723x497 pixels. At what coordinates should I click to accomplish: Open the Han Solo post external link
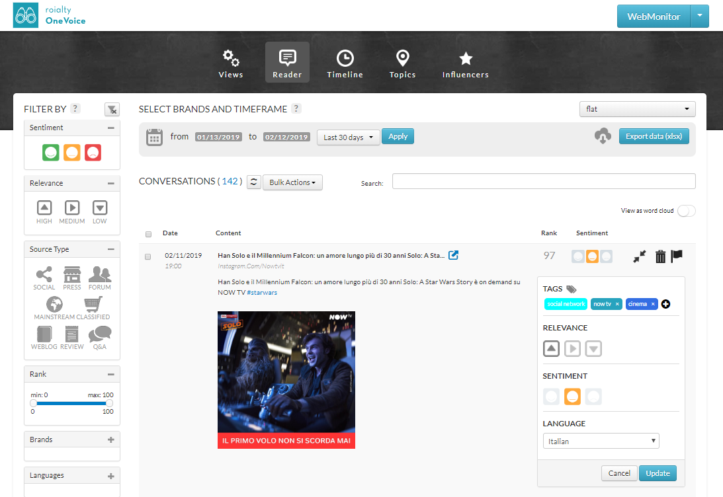click(453, 255)
